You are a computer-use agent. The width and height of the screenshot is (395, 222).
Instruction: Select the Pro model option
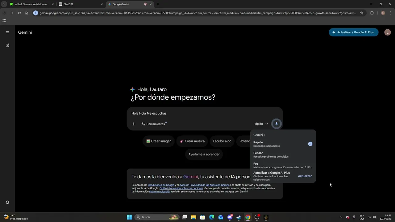coord(283,165)
